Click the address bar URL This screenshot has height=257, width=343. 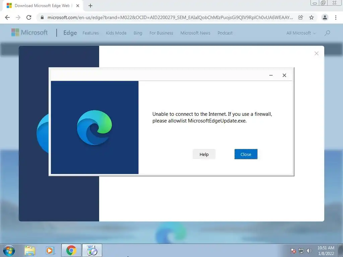point(170,17)
